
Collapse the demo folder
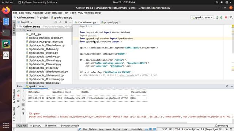pyautogui.click(x=20, y=30)
